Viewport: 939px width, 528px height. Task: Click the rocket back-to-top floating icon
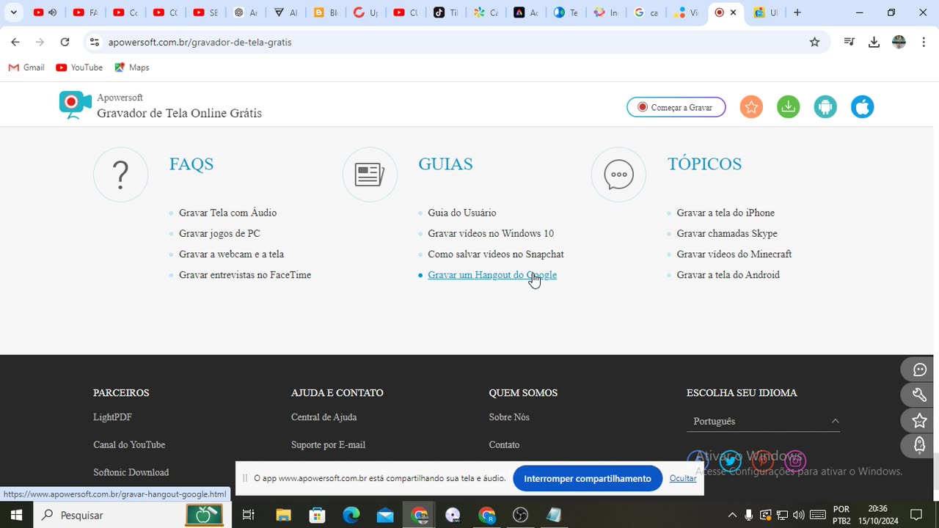[x=919, y=445]
